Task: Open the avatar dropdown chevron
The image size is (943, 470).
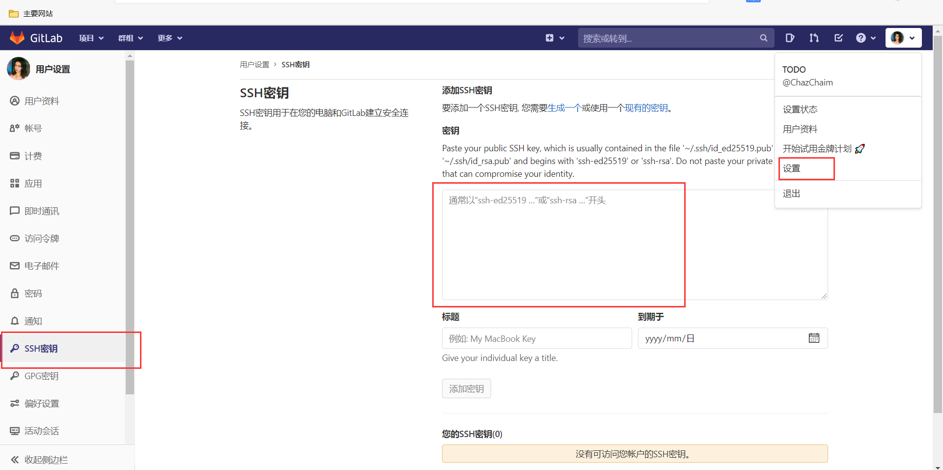Action: (914, 38)
